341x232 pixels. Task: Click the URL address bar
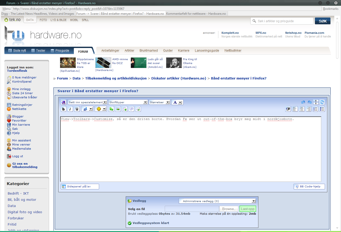[166, 9]
